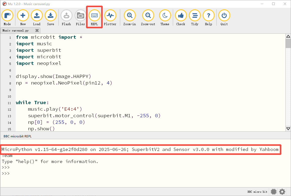Click the editor scrollbar down arrow
This screenshot has width=291, height=196.
click(288, 129)
